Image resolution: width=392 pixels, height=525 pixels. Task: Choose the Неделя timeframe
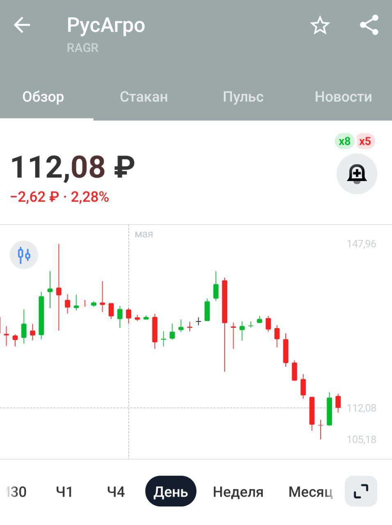point(238,491)
